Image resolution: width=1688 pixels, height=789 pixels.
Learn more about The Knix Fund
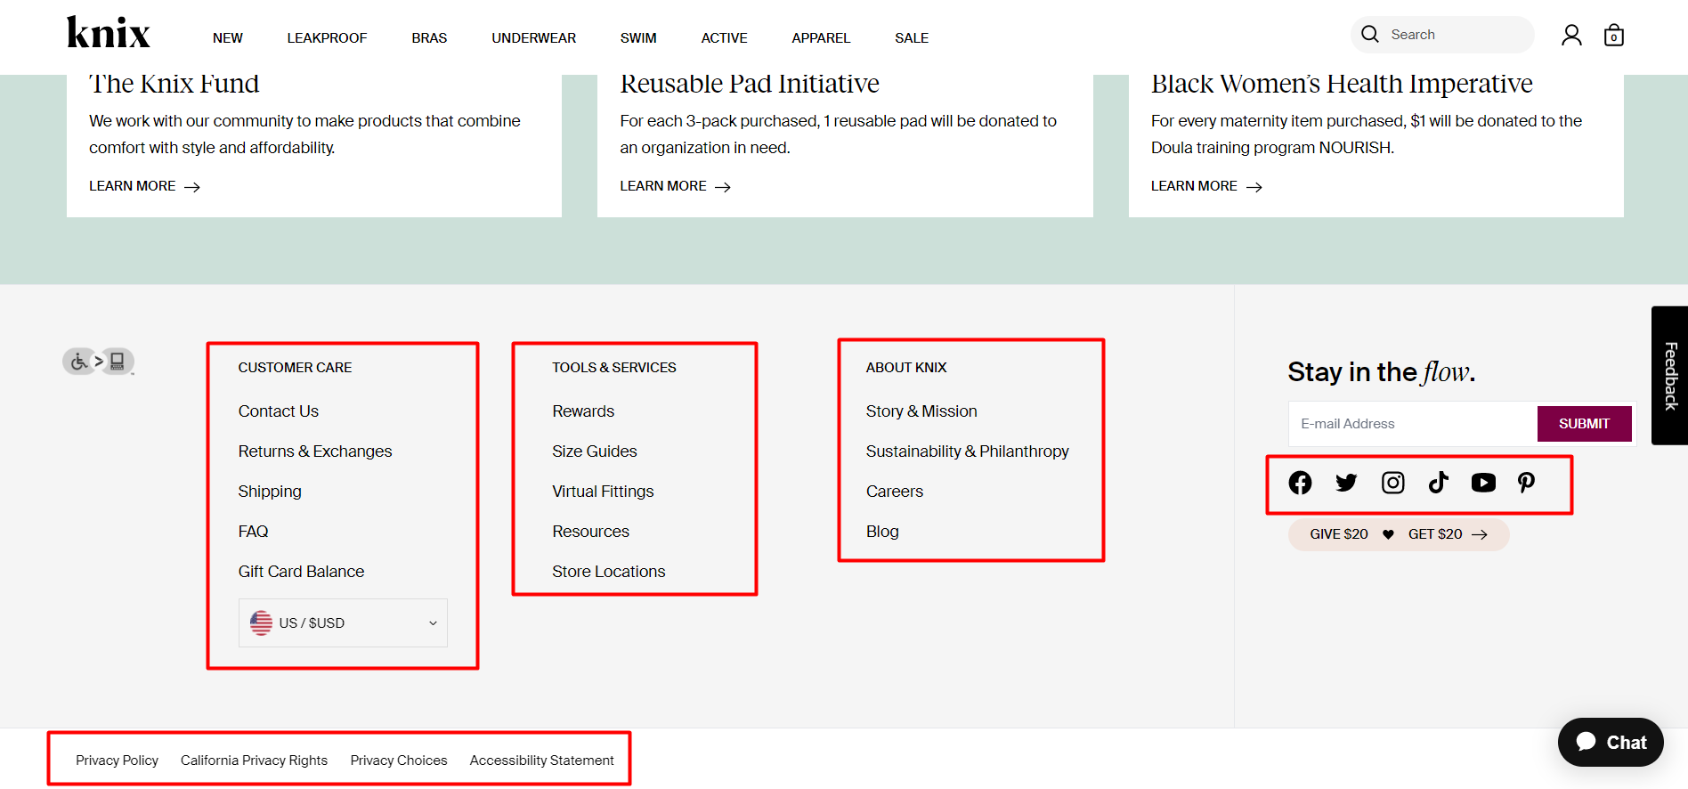144,186
